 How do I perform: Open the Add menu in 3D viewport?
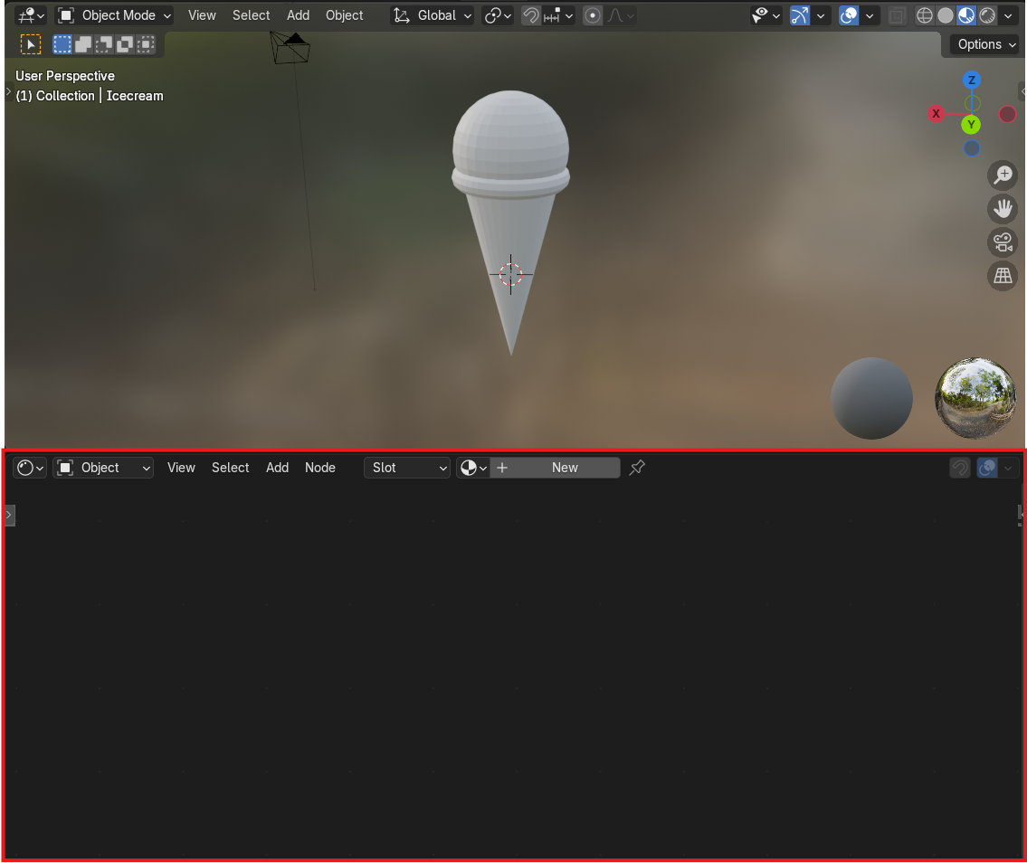click(x=298, y=15)
